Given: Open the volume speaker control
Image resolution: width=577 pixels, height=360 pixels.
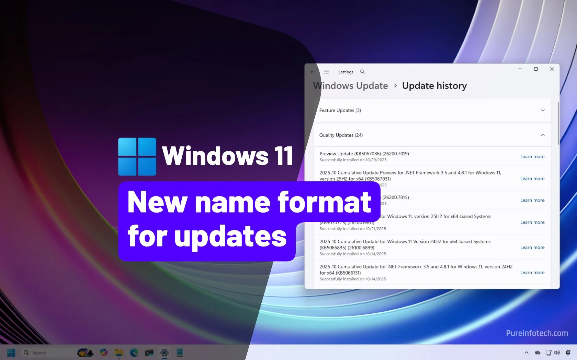Looking at the screenshot, I should pos(557,352).
